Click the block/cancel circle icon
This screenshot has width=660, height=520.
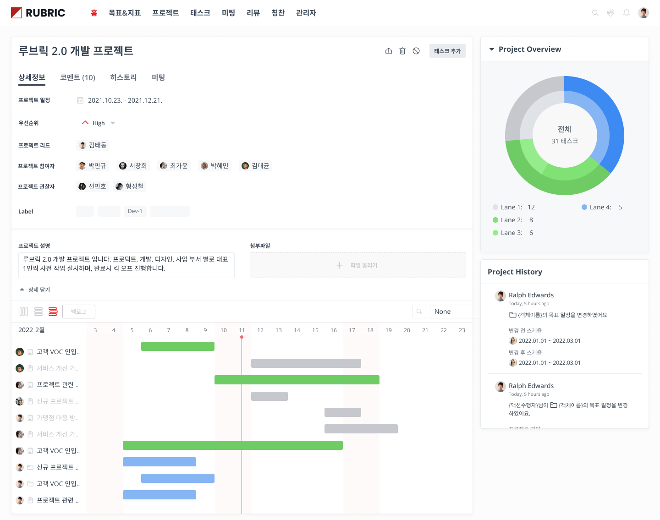416,51
